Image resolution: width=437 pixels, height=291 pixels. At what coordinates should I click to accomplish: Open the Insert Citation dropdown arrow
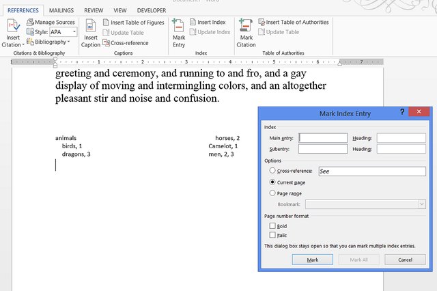[23, 45]
